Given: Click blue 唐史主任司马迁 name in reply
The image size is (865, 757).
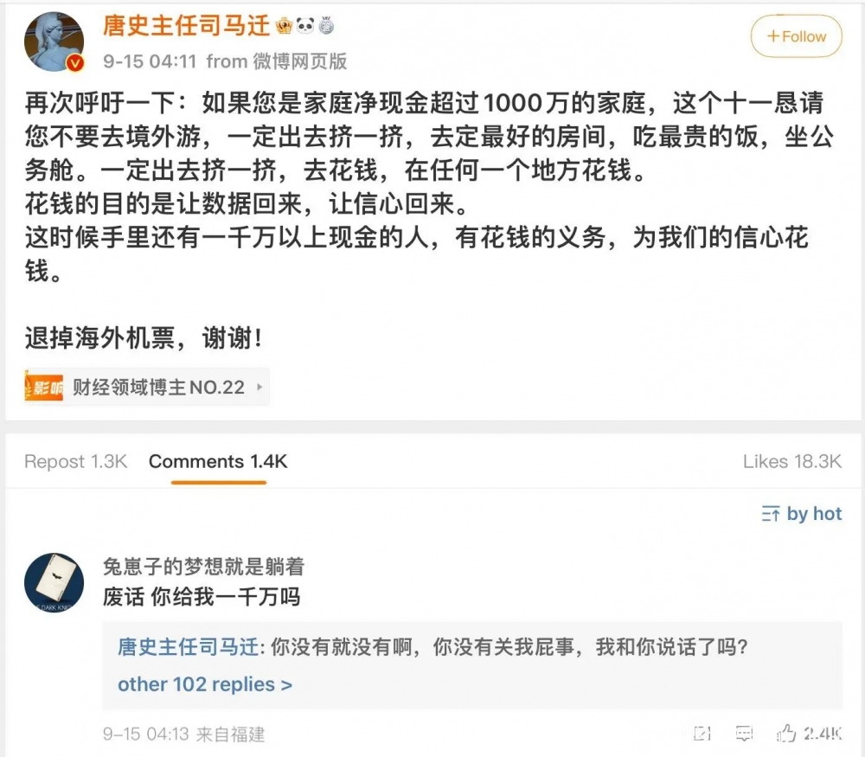Looking at the screenshot, I should (188, 646).
